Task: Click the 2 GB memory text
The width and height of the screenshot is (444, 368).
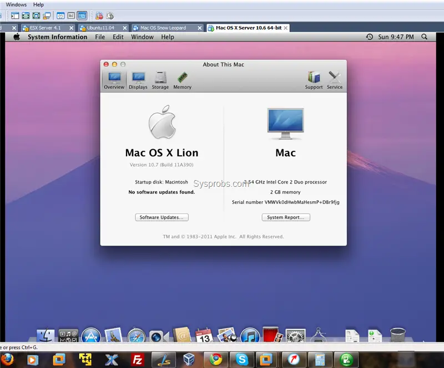Action: (285, 192)
